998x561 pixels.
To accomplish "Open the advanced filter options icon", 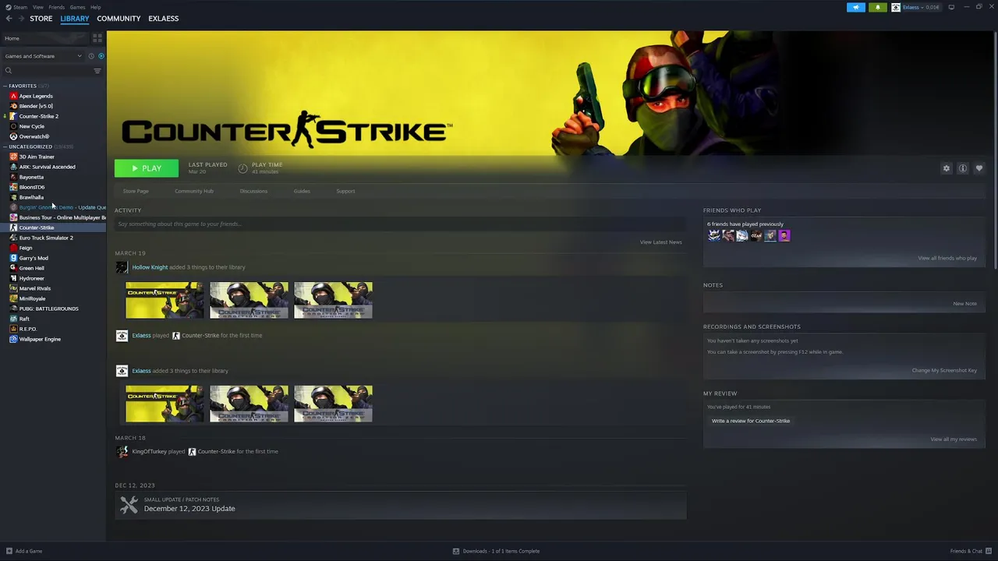I will point(97,71).
